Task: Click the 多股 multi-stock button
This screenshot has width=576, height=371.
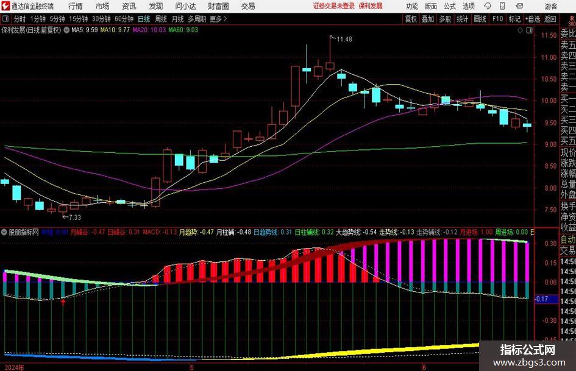Action: coord(445,19)
